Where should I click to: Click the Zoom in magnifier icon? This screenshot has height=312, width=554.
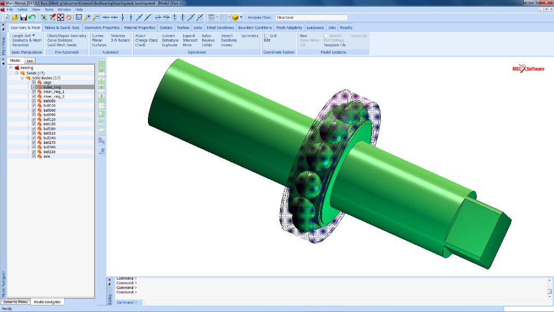87,18
